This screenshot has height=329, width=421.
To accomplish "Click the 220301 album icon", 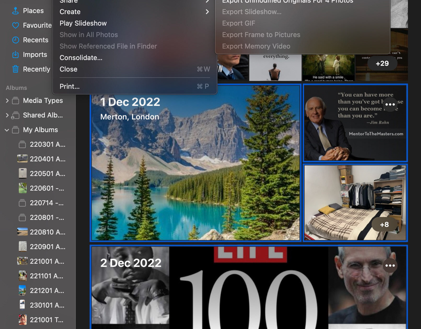I will 22,144.
